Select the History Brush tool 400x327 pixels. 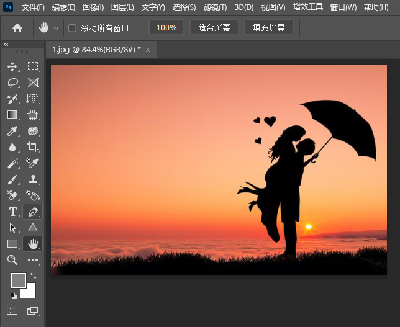click(12, 99)
